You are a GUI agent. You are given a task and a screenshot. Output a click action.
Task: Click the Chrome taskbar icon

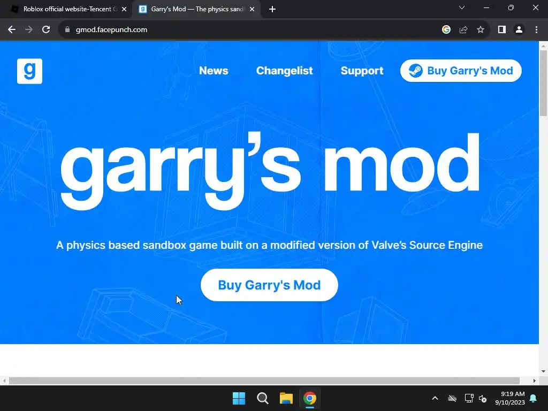[310, 398]
